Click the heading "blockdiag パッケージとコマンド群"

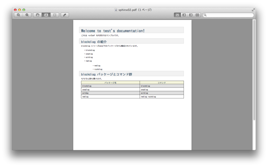[107, 74]
